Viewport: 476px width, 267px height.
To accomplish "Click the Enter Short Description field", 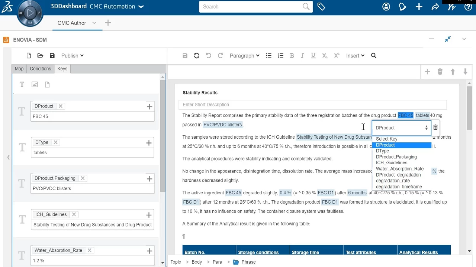I will click(x=312, y=105).
